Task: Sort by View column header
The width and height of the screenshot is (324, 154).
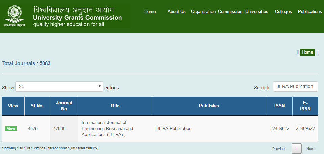Action: coord(13,106)
